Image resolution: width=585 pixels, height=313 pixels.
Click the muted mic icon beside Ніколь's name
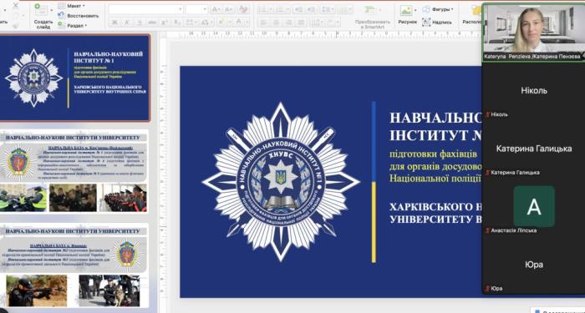[x=487, y=114]
